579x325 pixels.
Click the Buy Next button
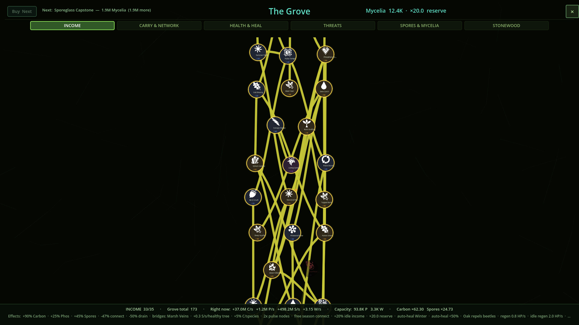(22, 11)
